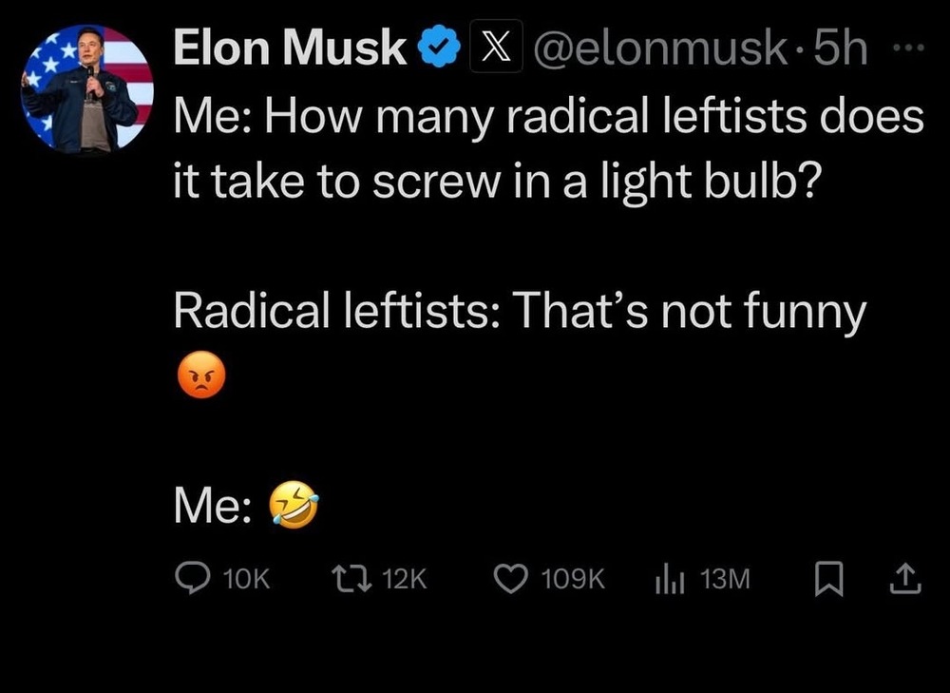Image resolution: width=950 pixels, height=693 pixels.
Task: Click the share upload arrow icon
Action: (907, 578)
